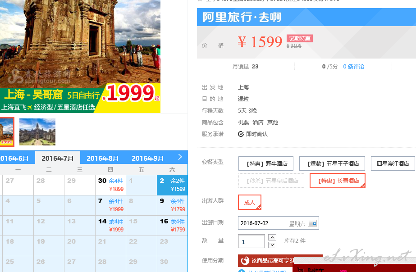The image size is (416, 272).
Task: Choose package 【特惠】长青酒店
Action: coord(338,181)
